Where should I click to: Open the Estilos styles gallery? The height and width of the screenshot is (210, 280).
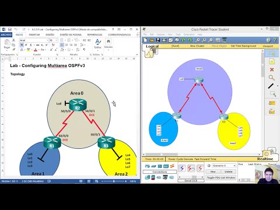[x=98, y=44]
